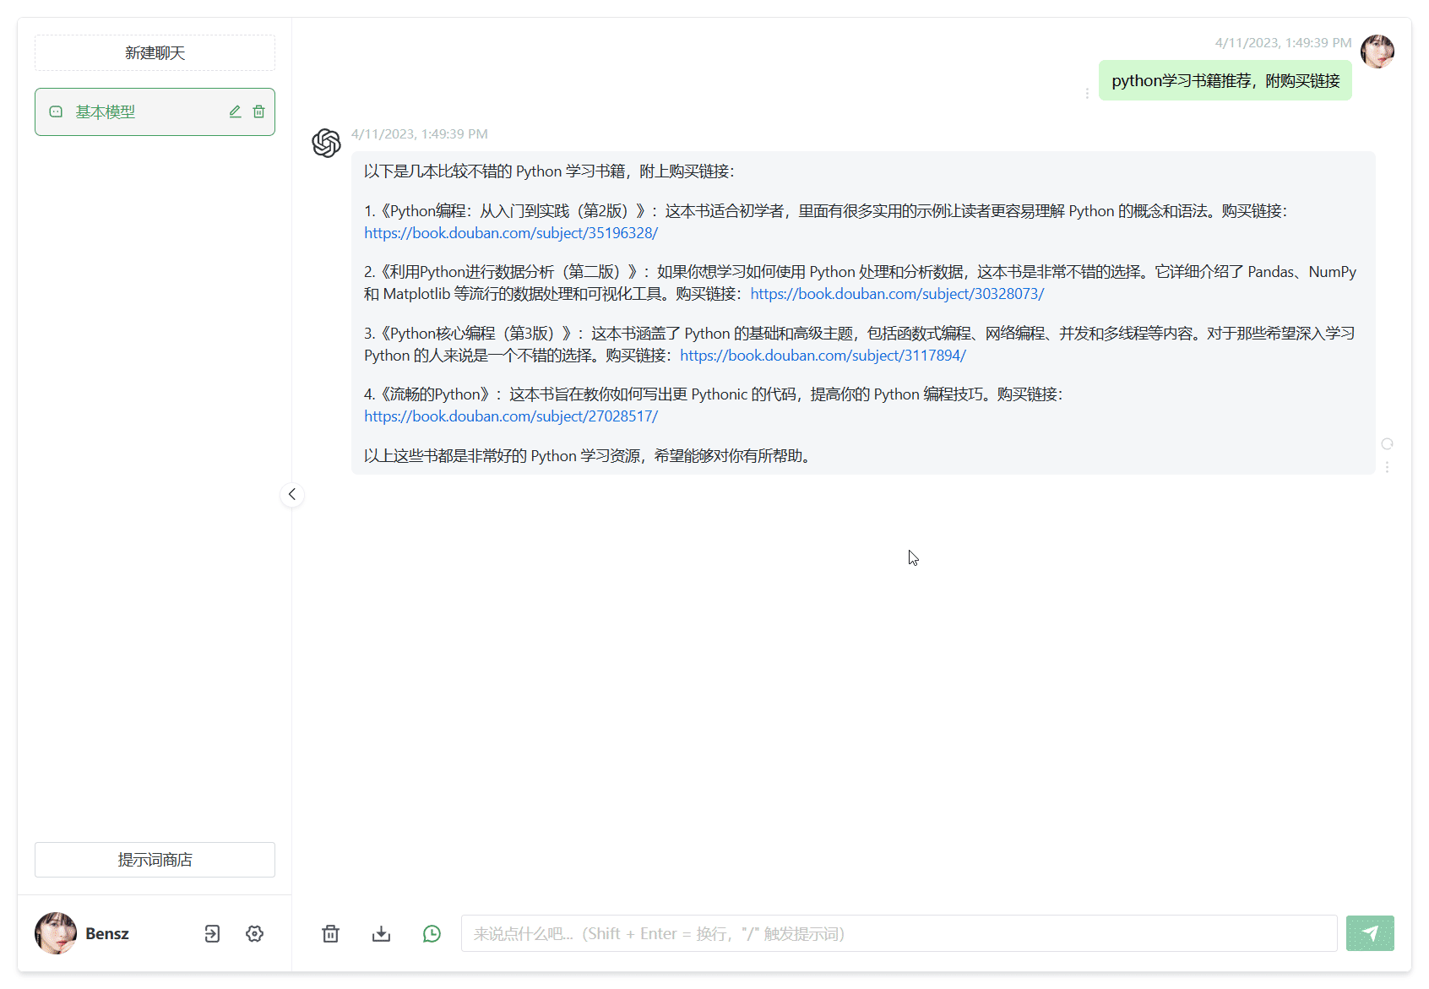Clear the chat with bottom trash icon
1429x989 pixels.
tap(330, 933)
